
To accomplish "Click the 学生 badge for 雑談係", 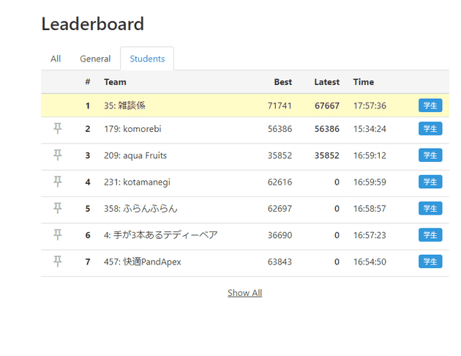I will [430, 105].
